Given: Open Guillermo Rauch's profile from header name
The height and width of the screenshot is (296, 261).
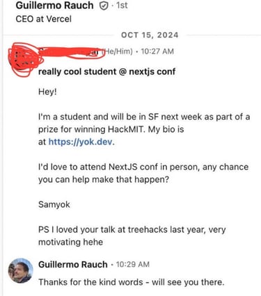Looking at the screenshot, I should pyautogui.click(x=54, y=6).
